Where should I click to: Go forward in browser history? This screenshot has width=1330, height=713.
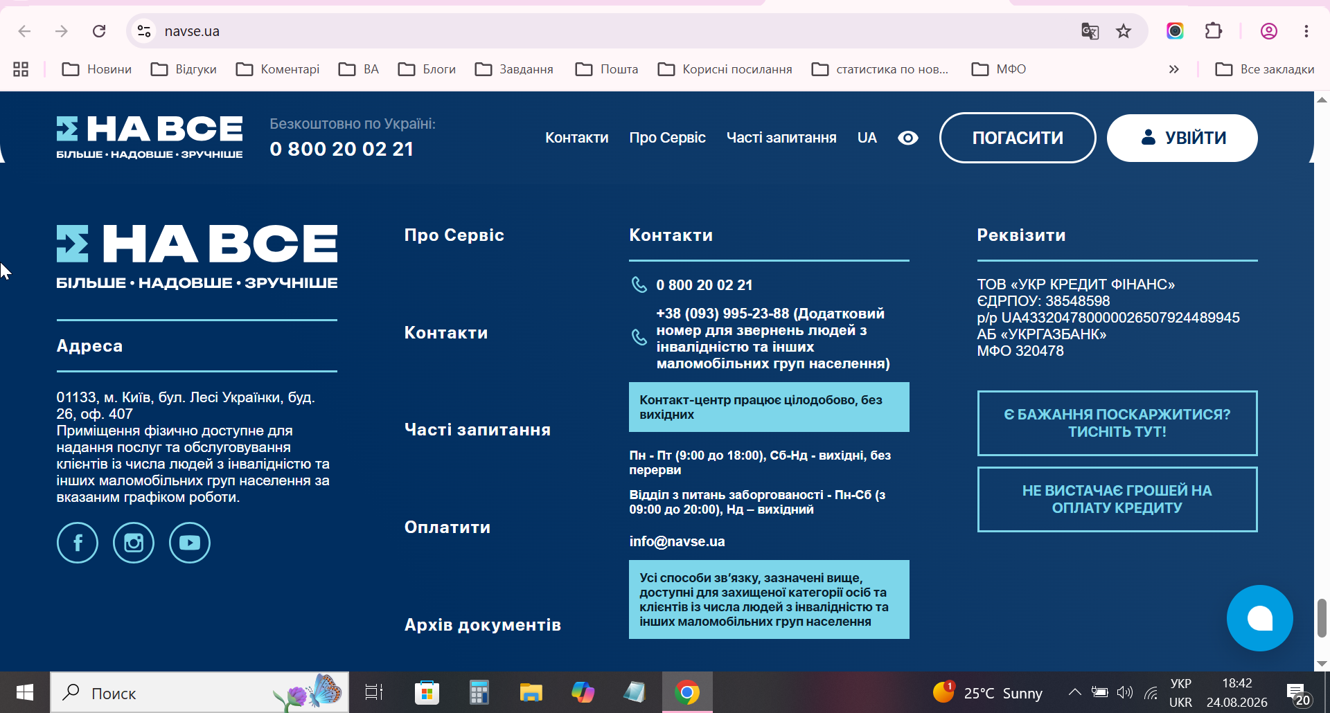pyautogui.click(x=62, y=31)
